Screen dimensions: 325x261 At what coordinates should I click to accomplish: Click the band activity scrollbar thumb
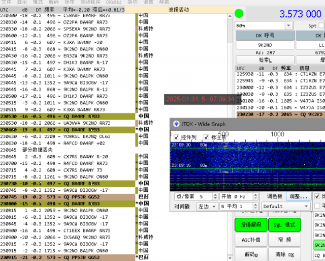point(230,31)
